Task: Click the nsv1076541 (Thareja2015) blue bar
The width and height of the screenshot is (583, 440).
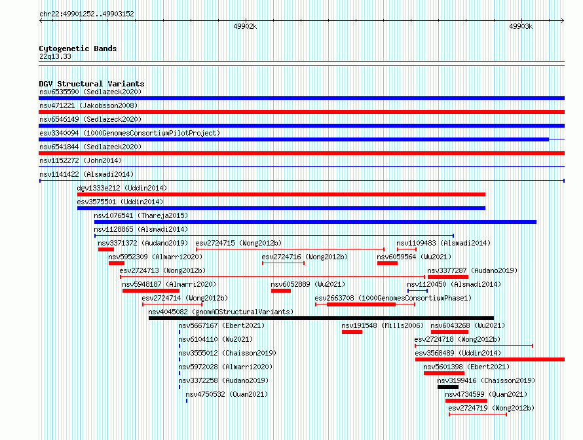Action: (x=315, y=222)
